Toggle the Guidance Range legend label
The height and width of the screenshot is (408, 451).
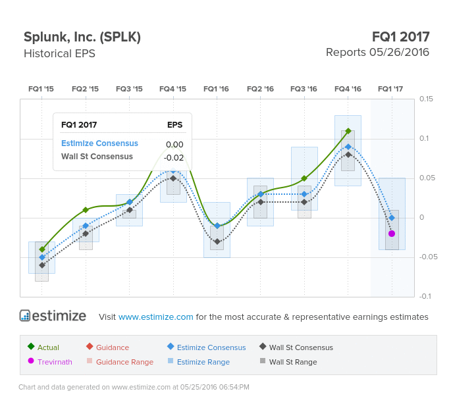[x=125, y=362]
